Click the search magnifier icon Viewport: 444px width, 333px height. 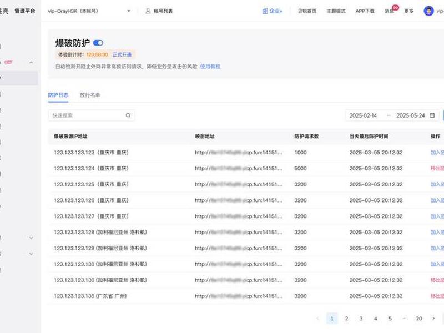[x=128, y=115]
